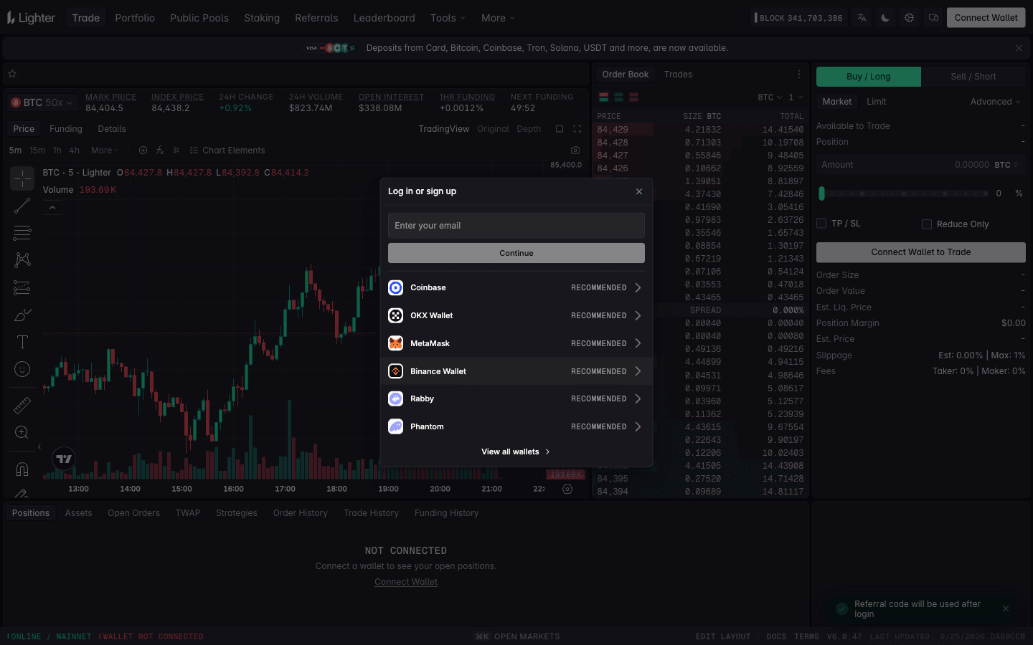The image size is (1033, 645).
Task: Click the Enter your email field
Action: [x=516, y=226]
